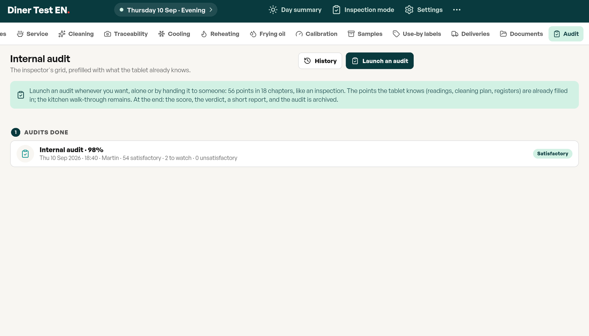The width and height of the screenshot is (589, 336).
Task: Click the Day summary sun icon
Action: (273, 10)
